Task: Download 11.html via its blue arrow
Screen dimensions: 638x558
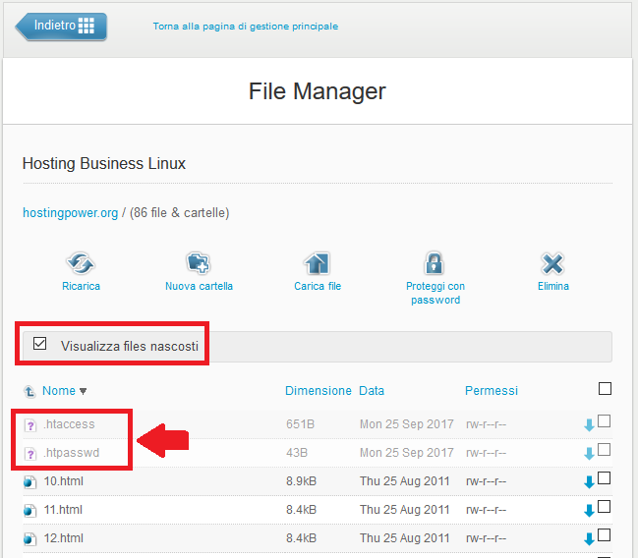Action: pyautogui.click(x=590, y=510)
